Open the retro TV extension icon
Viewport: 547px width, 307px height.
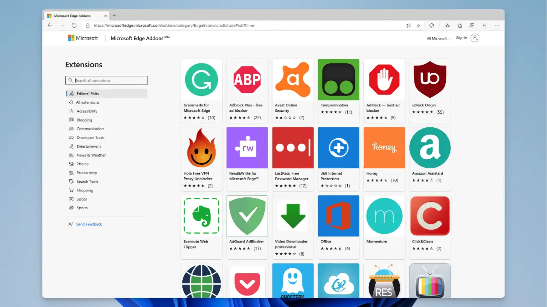pos(430,281)
